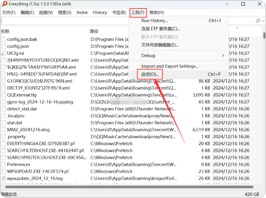Click the horizontal scrollbar thumb

(129, 187)
